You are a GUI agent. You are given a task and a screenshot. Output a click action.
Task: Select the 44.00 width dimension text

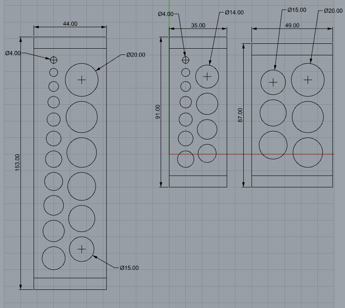(70, 23)
